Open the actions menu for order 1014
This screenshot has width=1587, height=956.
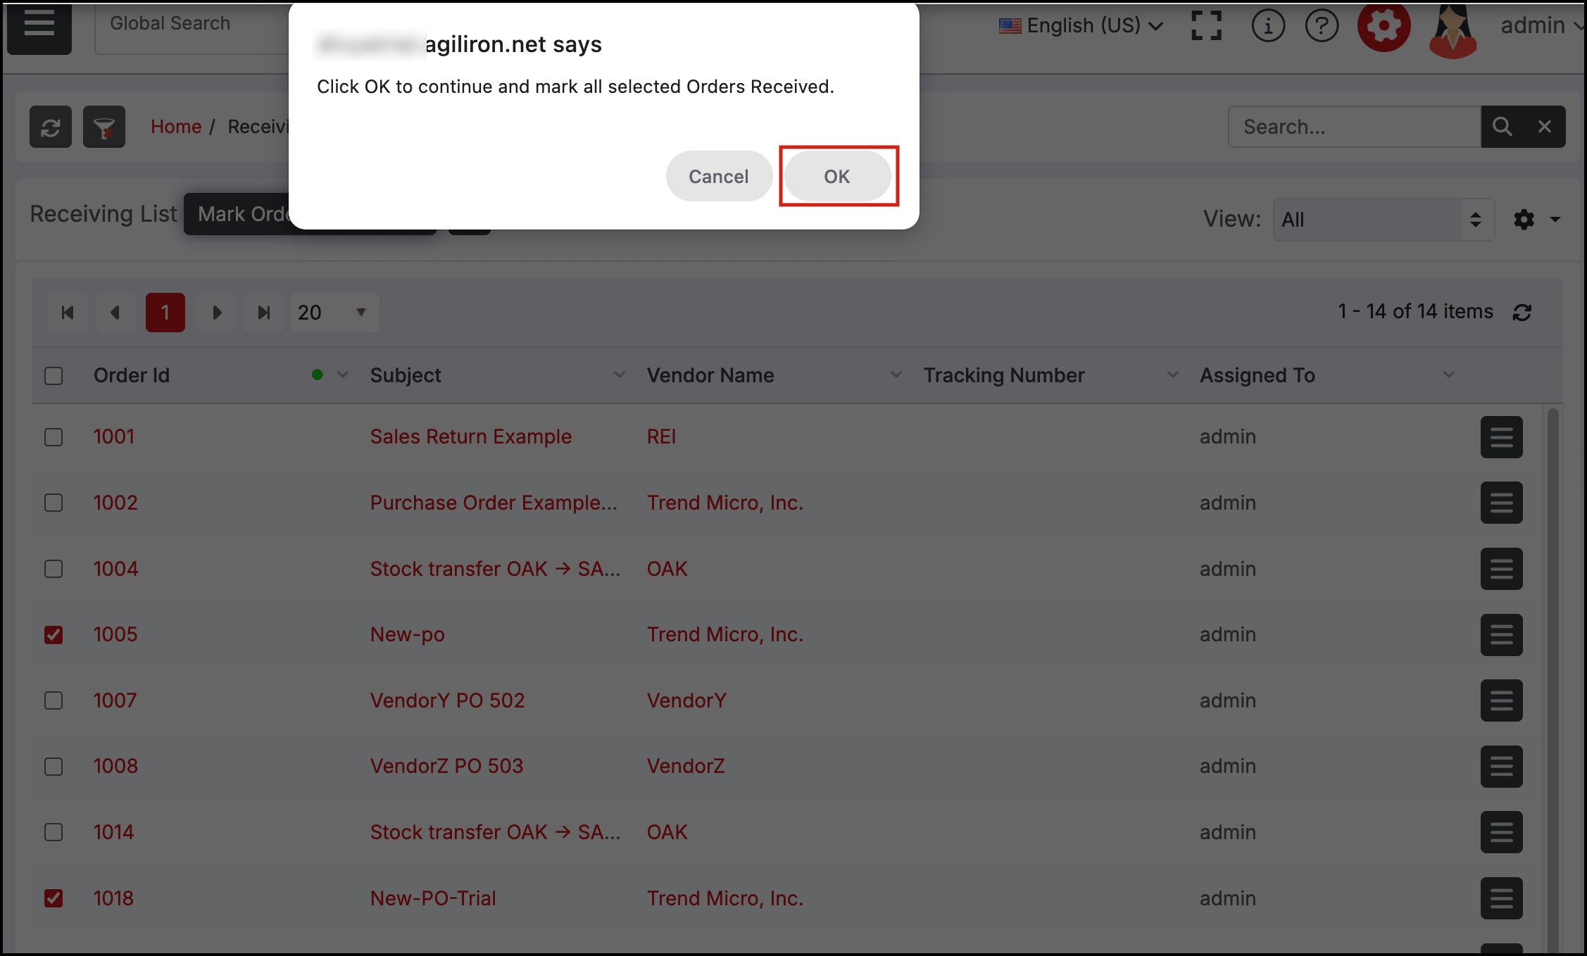1502,832
